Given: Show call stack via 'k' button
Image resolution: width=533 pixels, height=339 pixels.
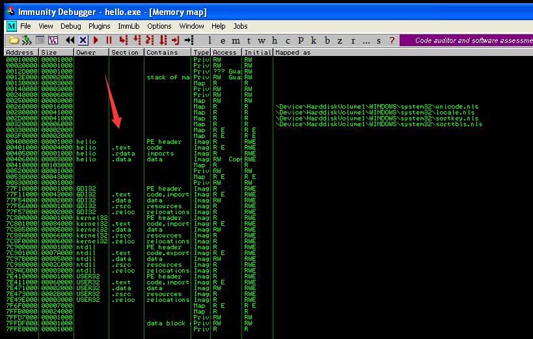Looking at the screenshot, I should [x=314, y=40].
